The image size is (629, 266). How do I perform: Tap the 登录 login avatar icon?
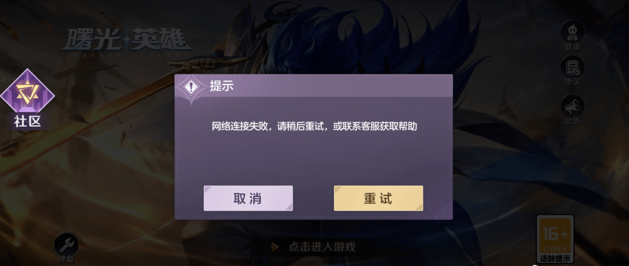point(573,31)
